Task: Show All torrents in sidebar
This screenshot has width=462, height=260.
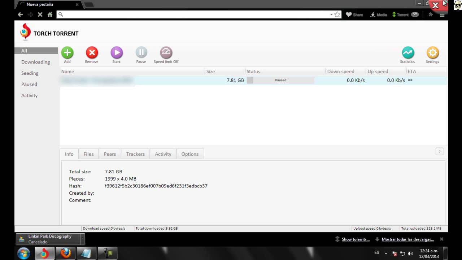Action: pos(36,51)
